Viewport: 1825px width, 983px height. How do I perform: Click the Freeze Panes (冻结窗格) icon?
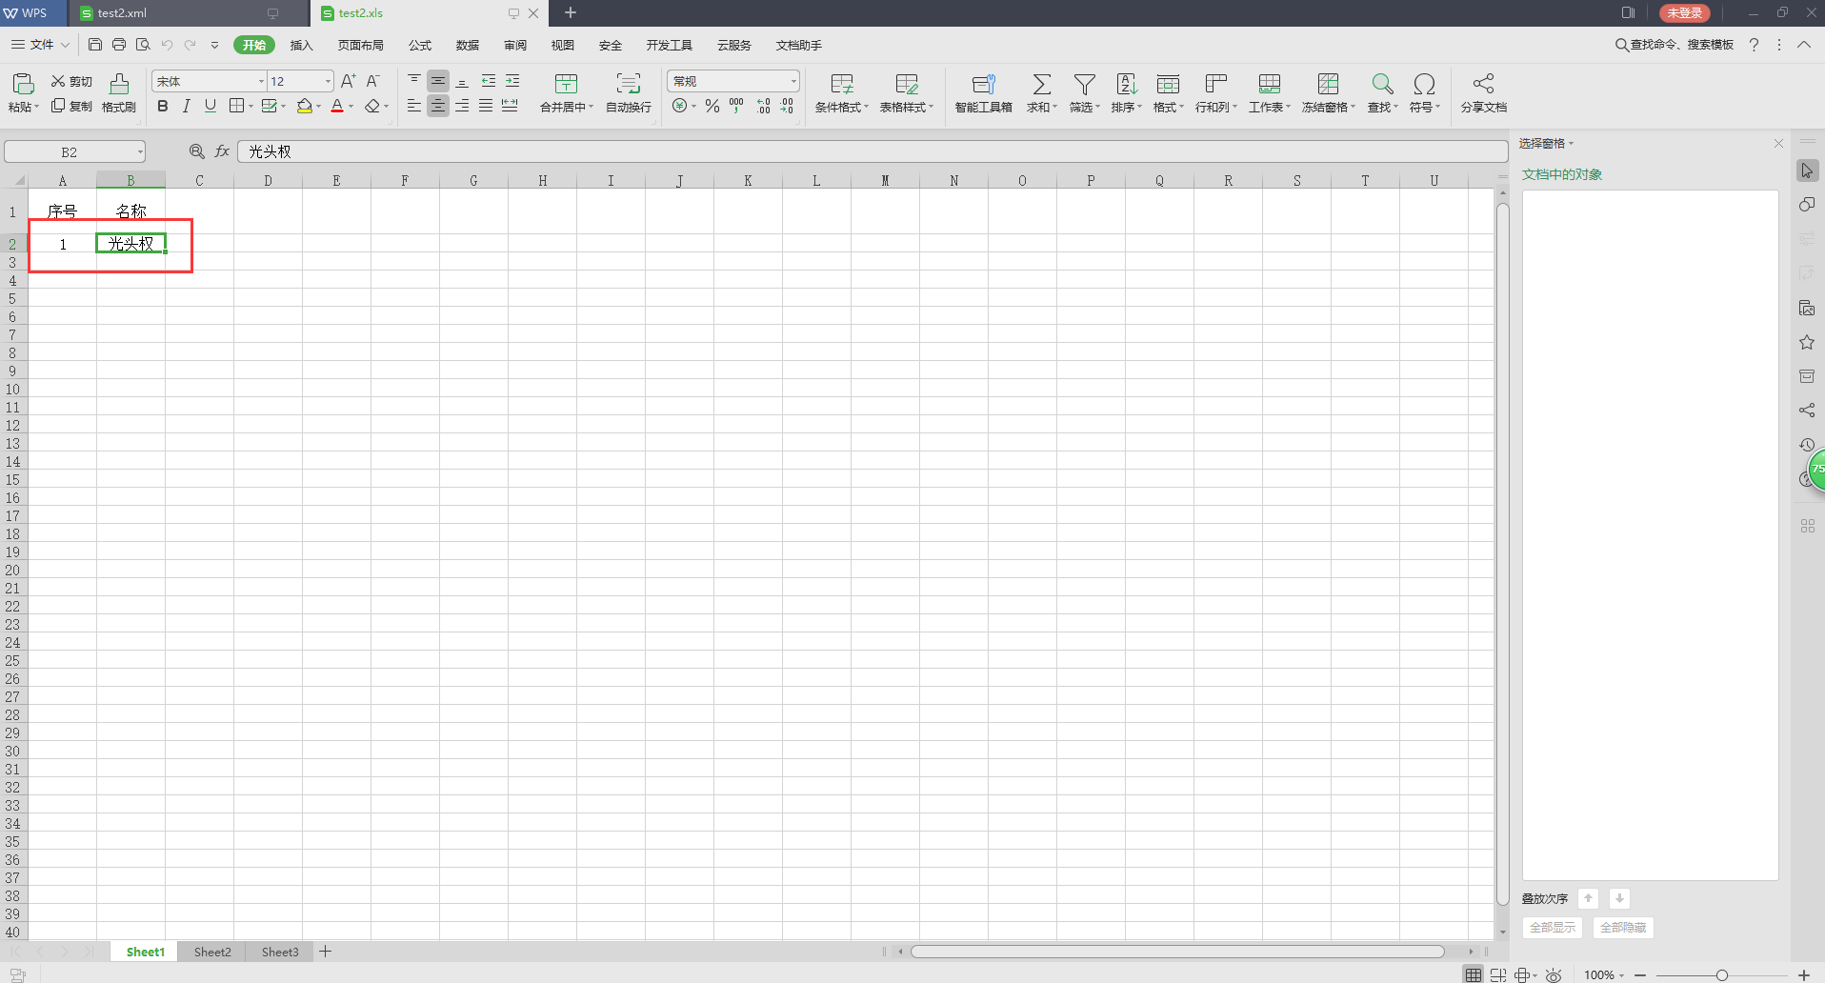[1328, 84]
